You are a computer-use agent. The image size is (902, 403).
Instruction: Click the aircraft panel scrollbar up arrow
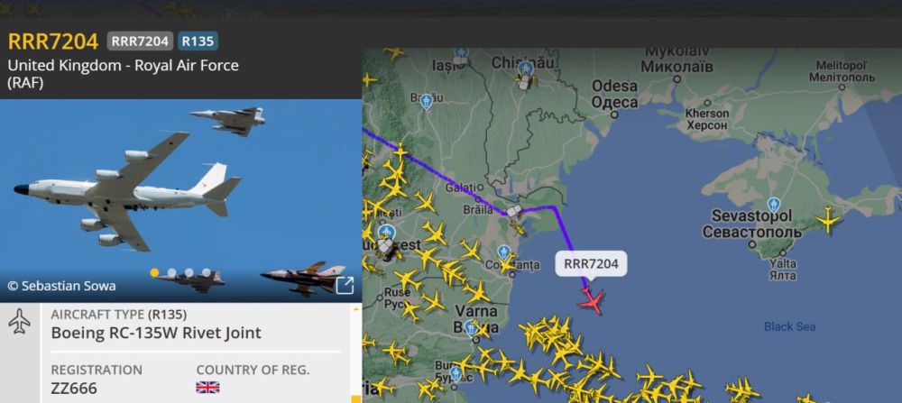pyautogui.click(x=355, y=309)
